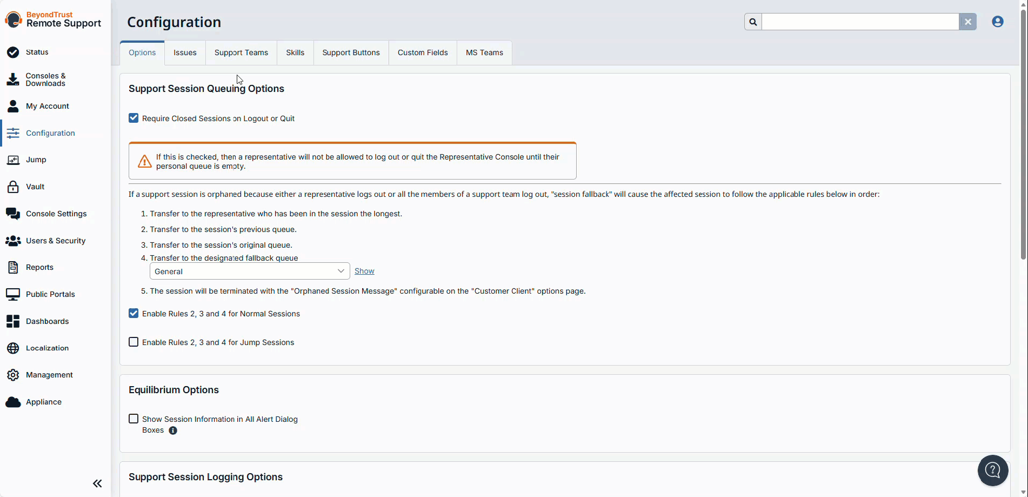Viewport: 1028px width, 497px height.
Task: Navigate to Users & Security
Action: click(x=56, y=241)
